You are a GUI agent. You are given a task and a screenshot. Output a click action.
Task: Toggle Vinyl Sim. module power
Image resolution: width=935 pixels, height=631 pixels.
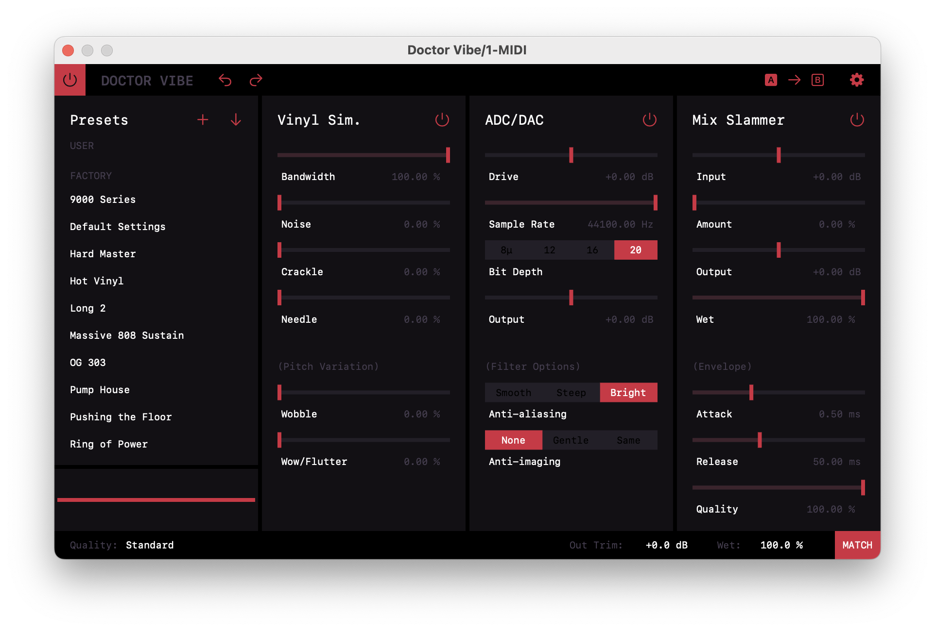(x=442, y=120)
